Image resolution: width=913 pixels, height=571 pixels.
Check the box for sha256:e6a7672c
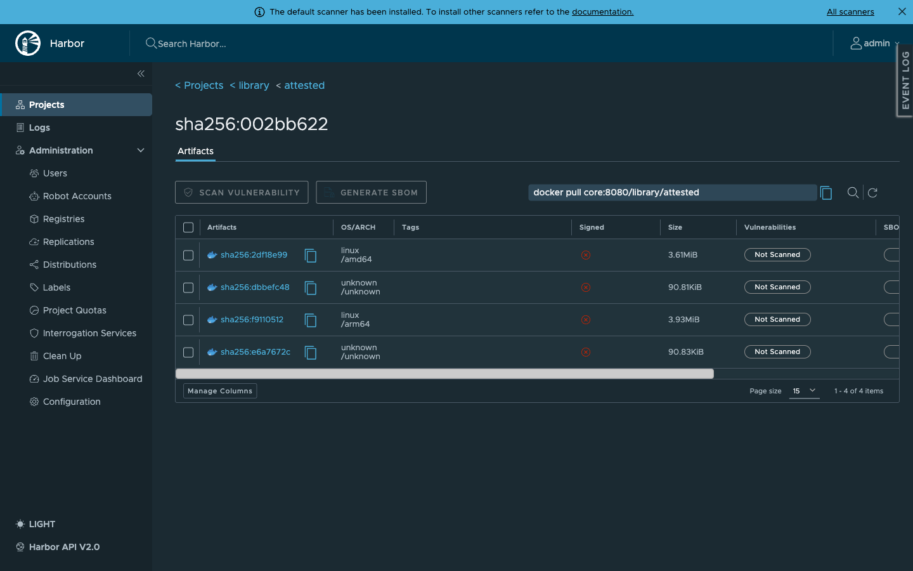[188, 352]
